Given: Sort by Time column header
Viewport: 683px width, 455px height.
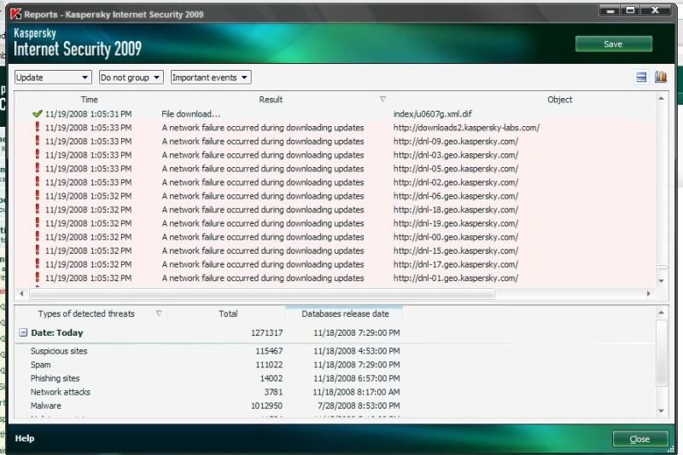Looking at the screenshot, I should (x=89, y=100).
